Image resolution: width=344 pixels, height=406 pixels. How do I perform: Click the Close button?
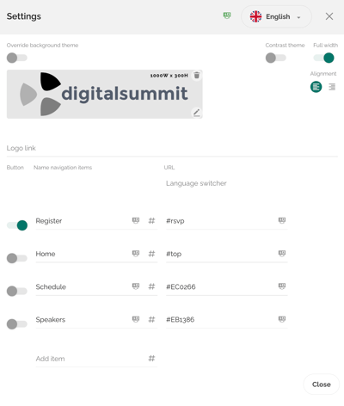(x=322, y=384)
